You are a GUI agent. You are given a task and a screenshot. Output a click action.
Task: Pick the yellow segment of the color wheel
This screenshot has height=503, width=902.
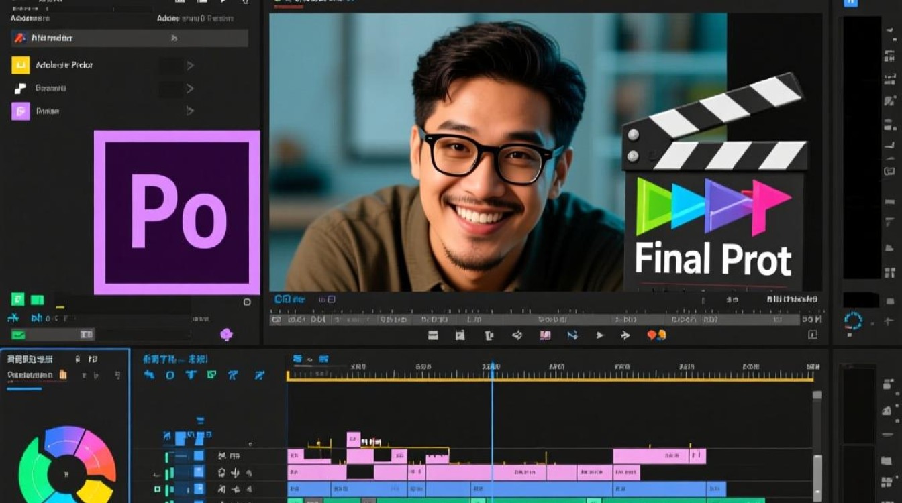tap(94, 491)
